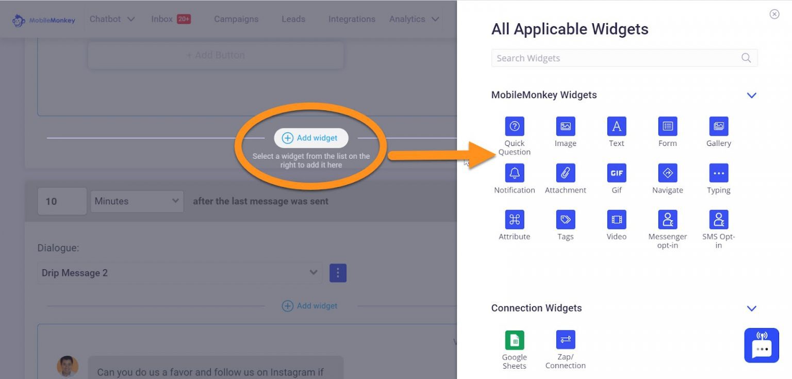
Task: Choose the Navigate widget
Action: 667,173
